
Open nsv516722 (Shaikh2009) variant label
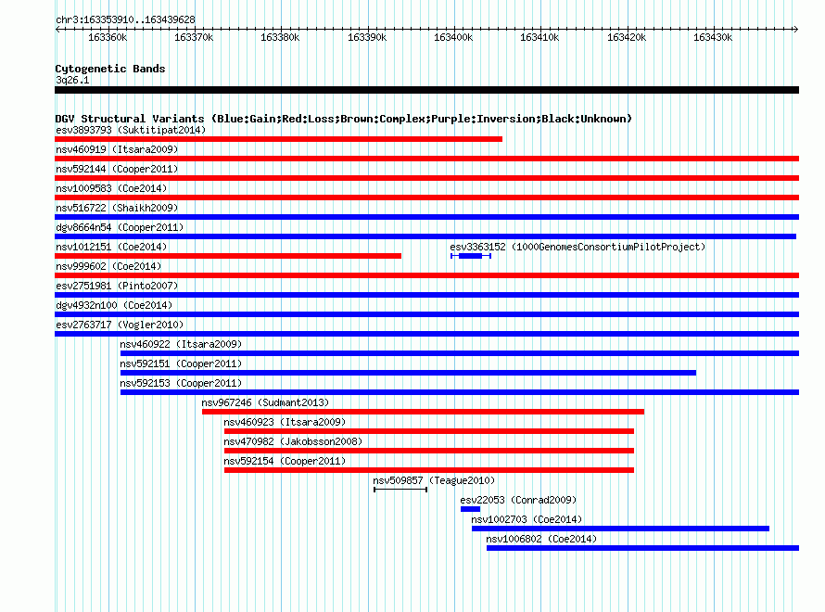[x=117, y=208]
